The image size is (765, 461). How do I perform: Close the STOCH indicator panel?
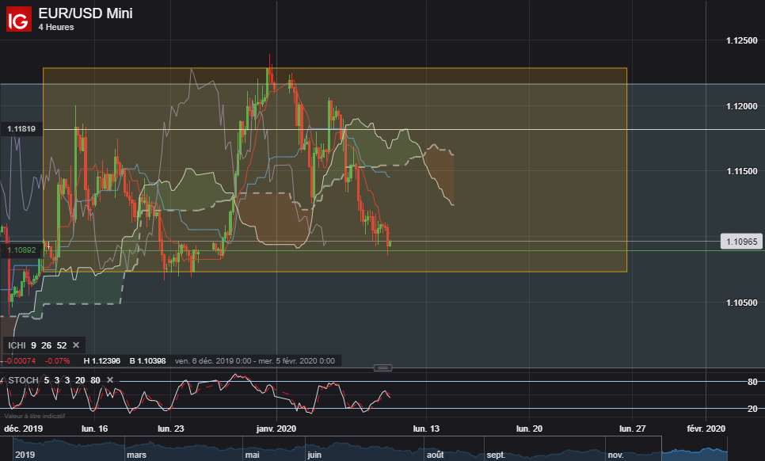[x=110, y=380]
